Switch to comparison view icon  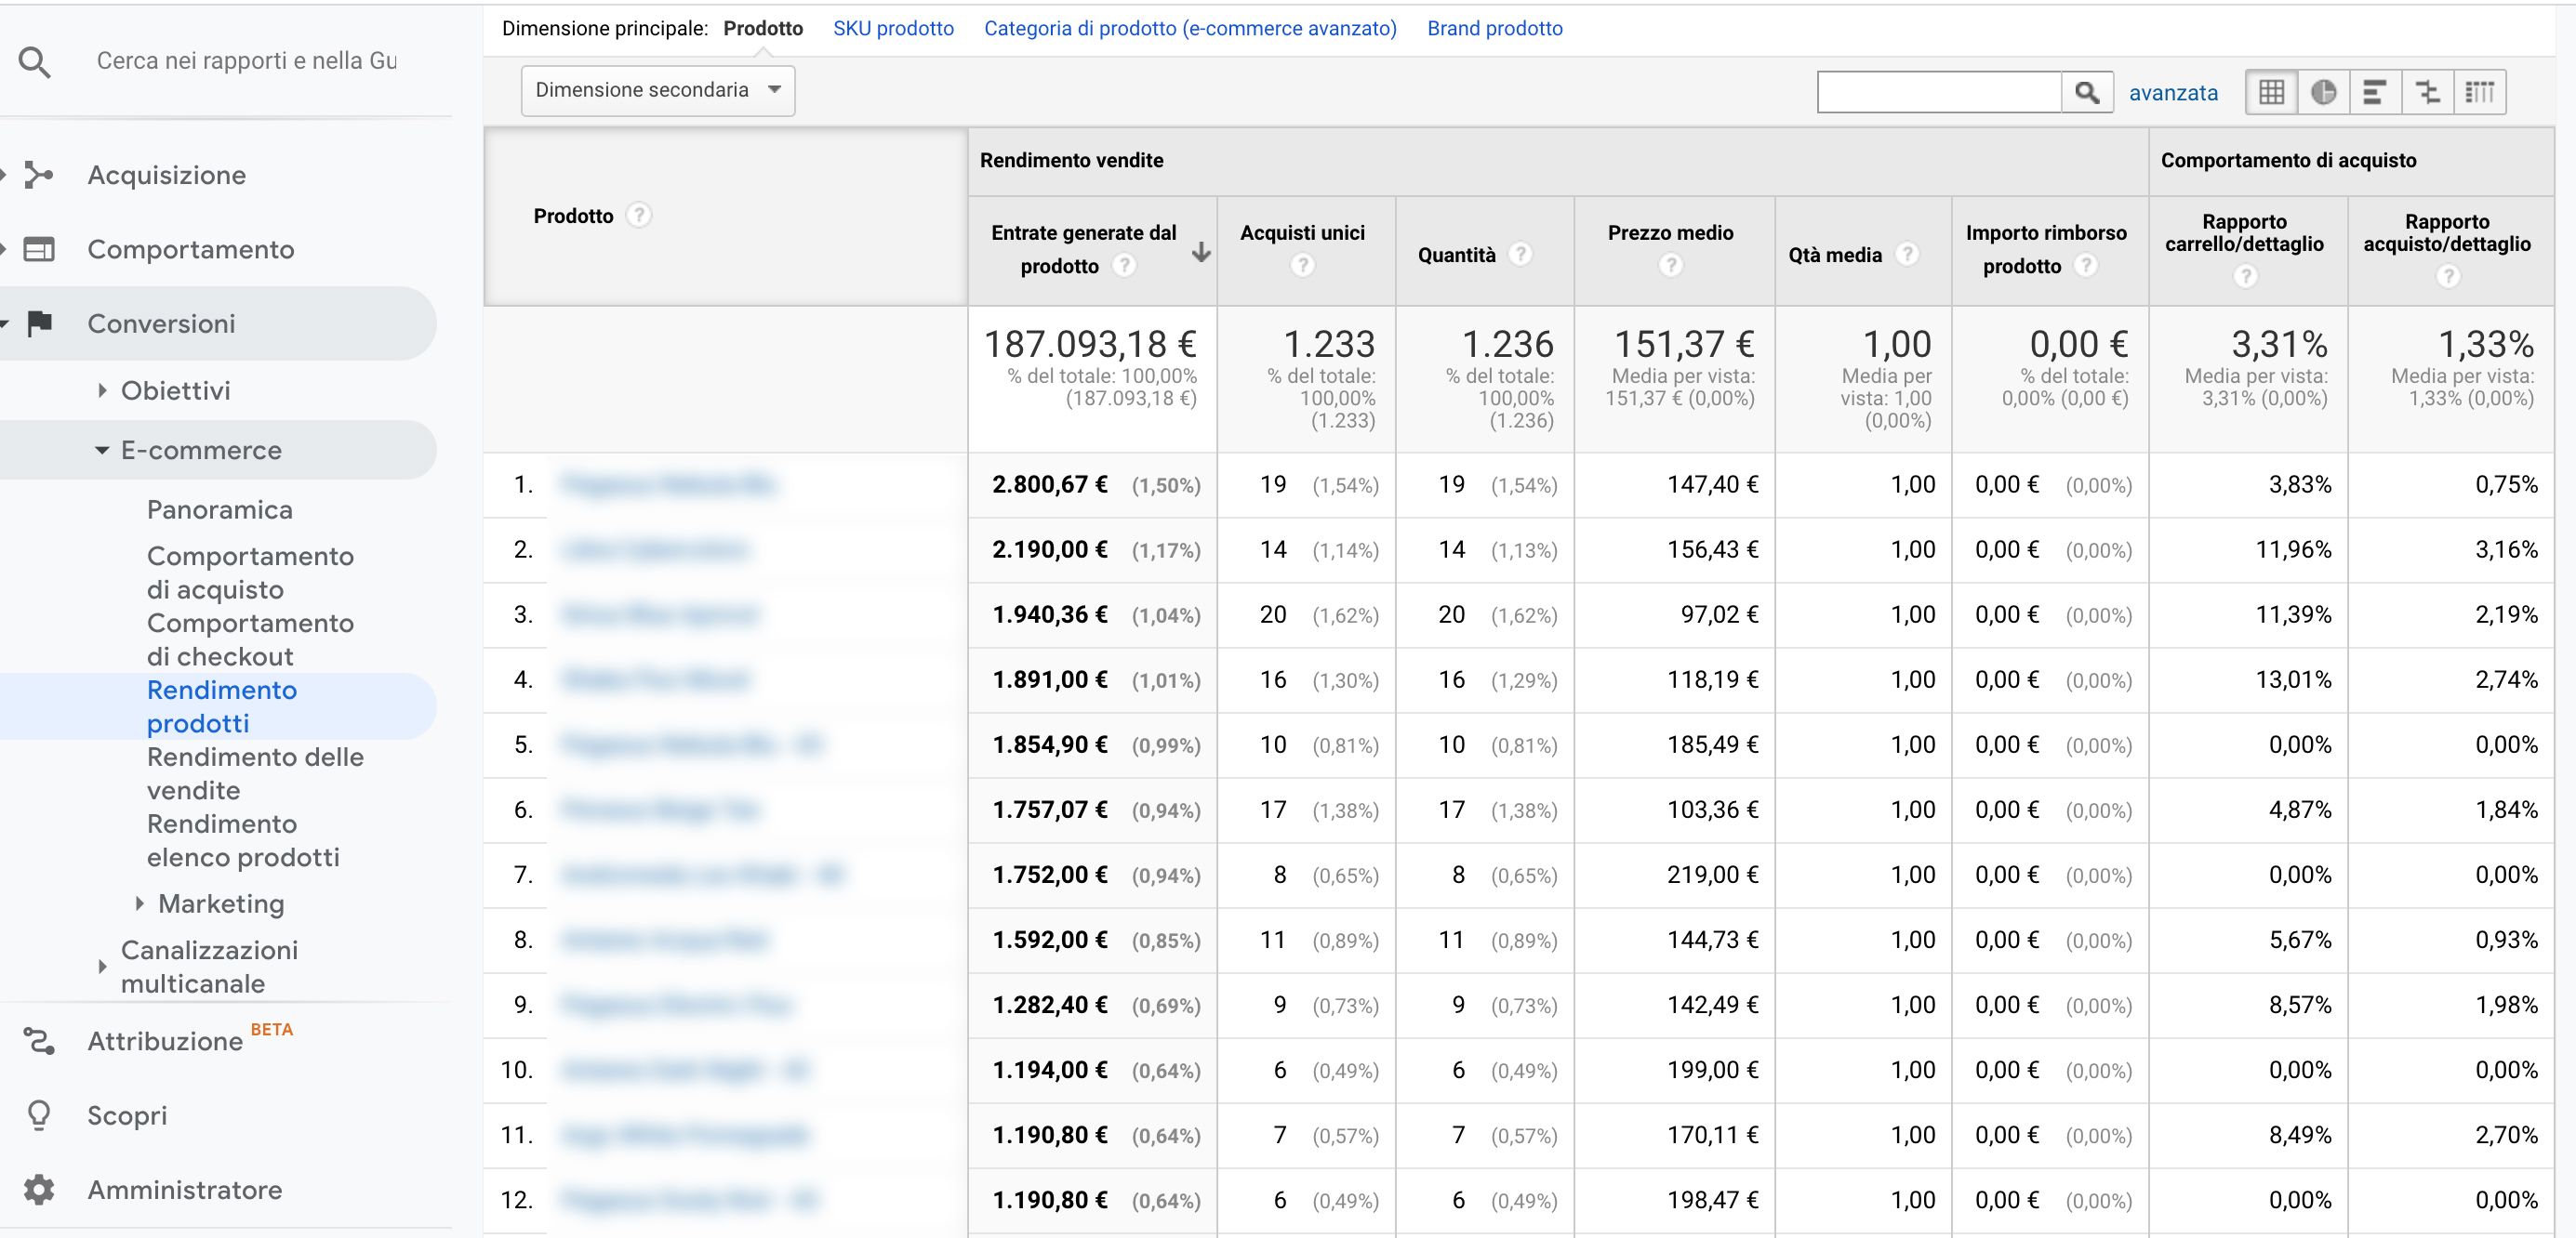click(x=2427, y=92)
